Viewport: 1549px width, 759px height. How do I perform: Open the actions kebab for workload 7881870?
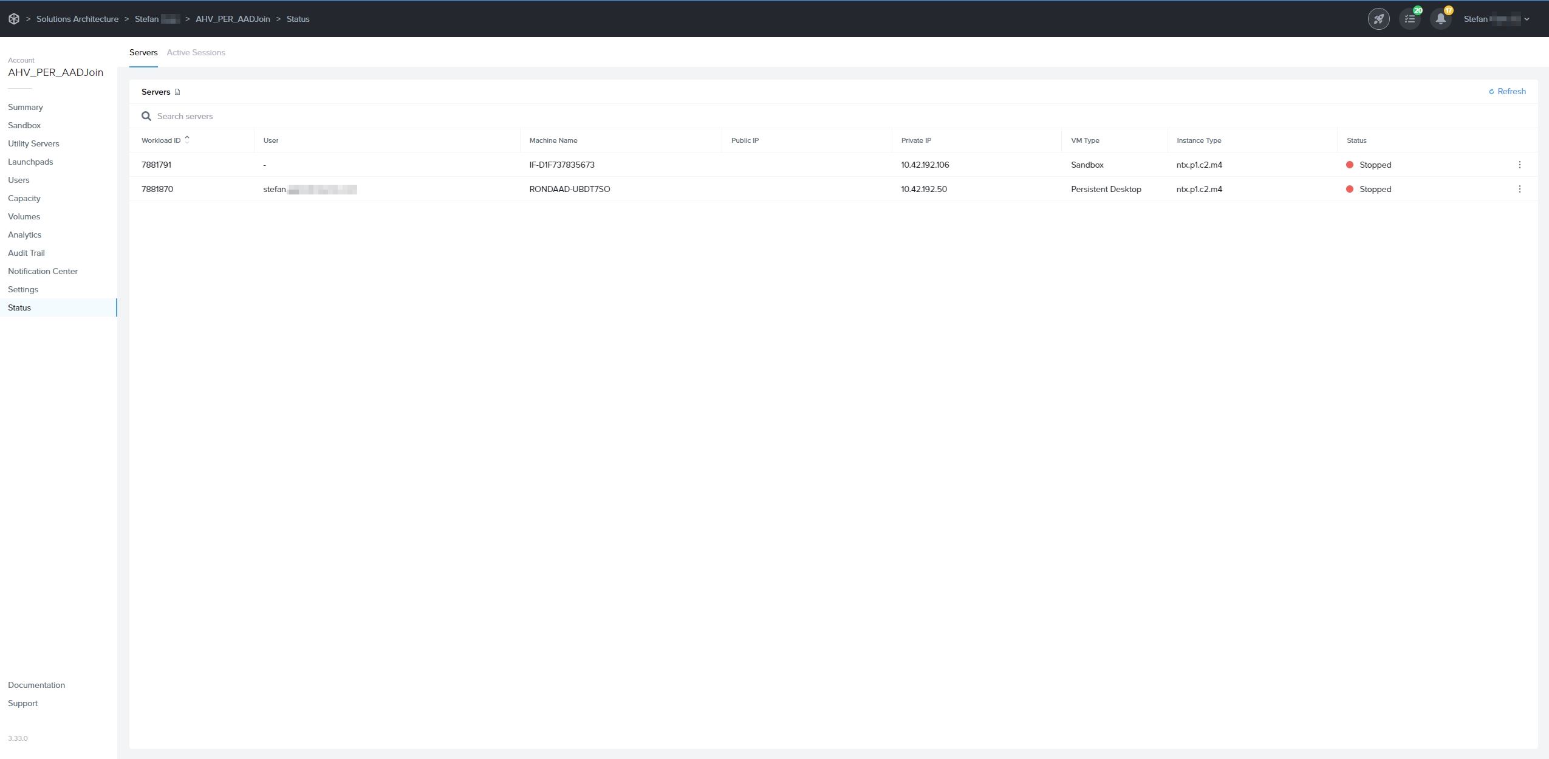1520,188
